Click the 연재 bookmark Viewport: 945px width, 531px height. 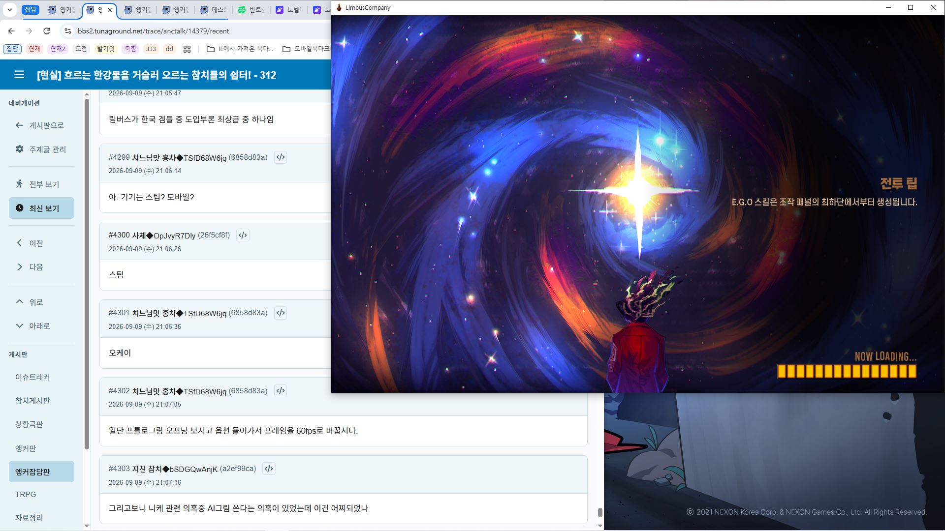[34, 49]
